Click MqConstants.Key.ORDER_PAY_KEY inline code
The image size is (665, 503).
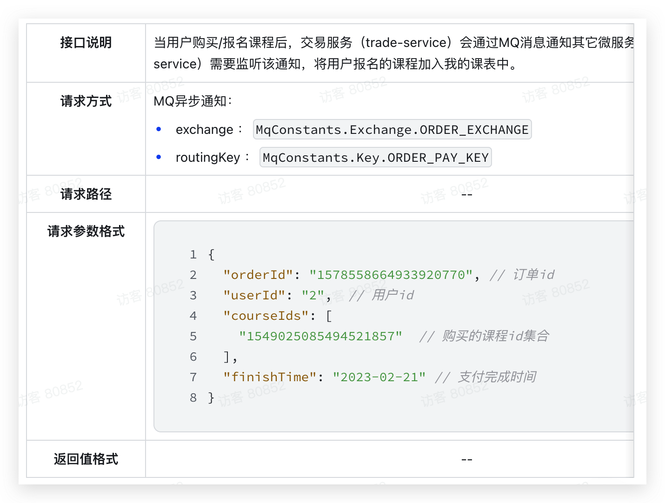[x=376, y=157]
